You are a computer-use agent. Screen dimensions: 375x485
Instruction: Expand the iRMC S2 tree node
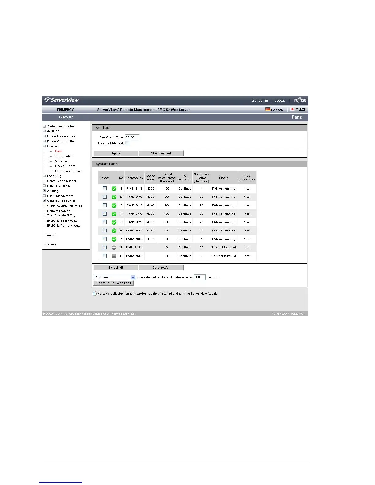tap(44, 131)
